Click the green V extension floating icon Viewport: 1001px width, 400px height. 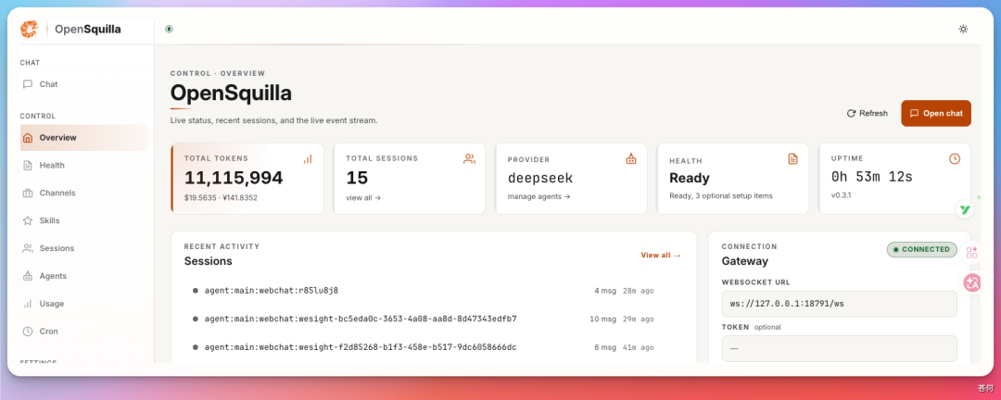coord(965,209)
